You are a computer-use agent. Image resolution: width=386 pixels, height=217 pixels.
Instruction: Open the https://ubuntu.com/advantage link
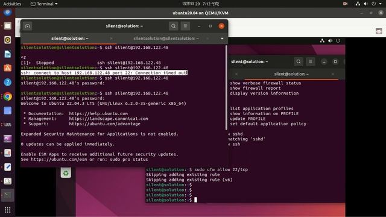point(104,124)
